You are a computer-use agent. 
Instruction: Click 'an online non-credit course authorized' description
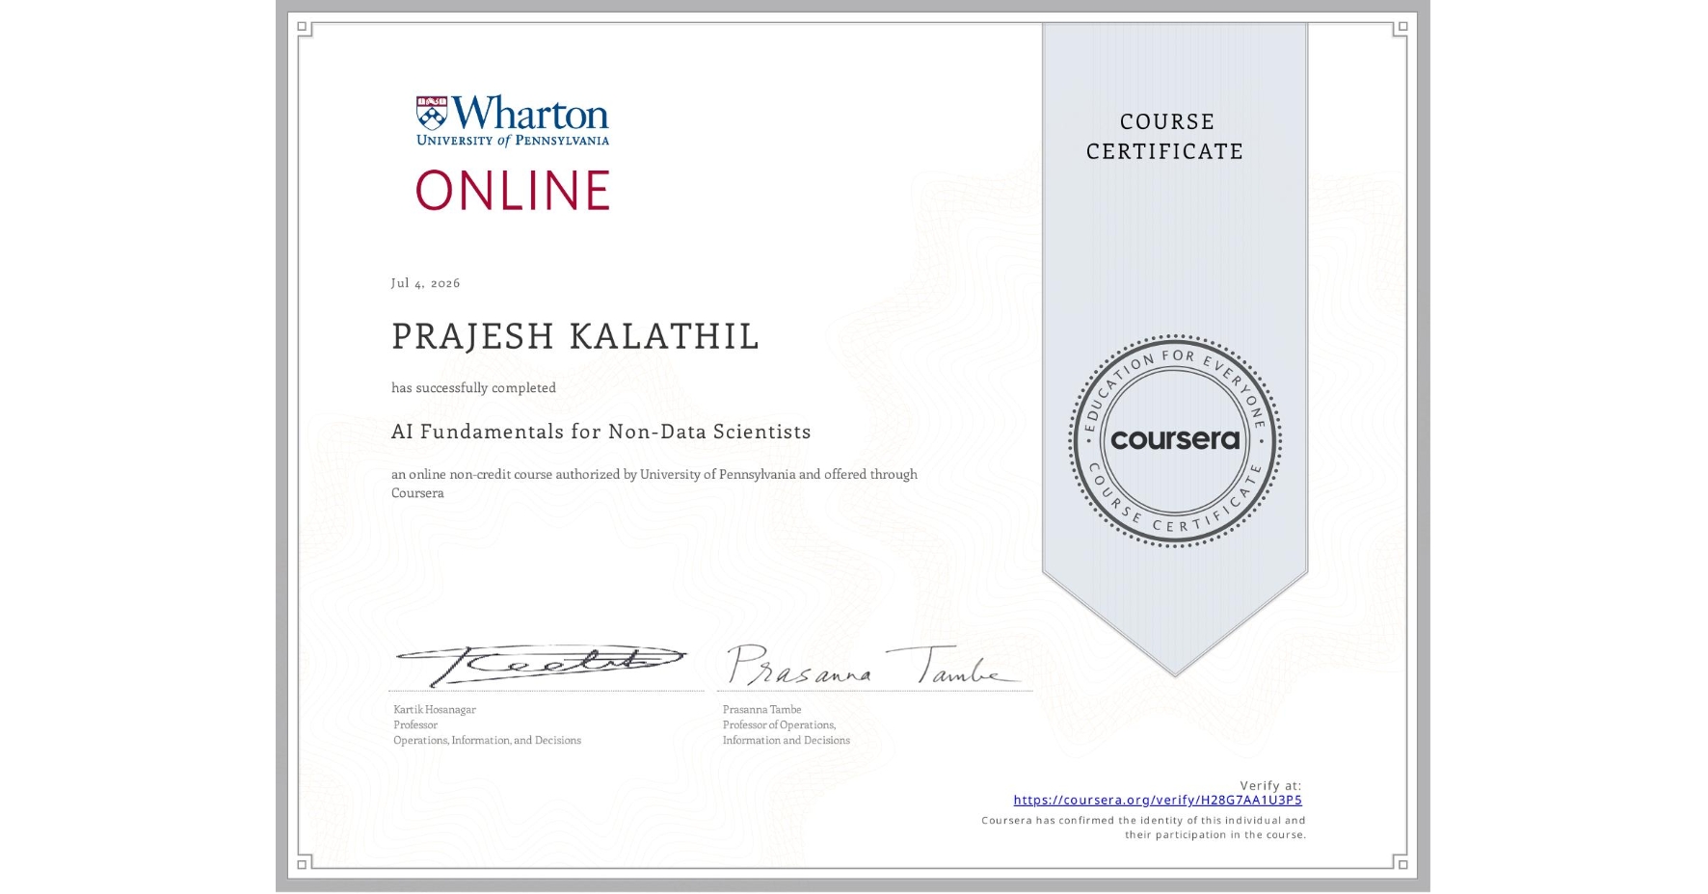click(x=654, y=484)
